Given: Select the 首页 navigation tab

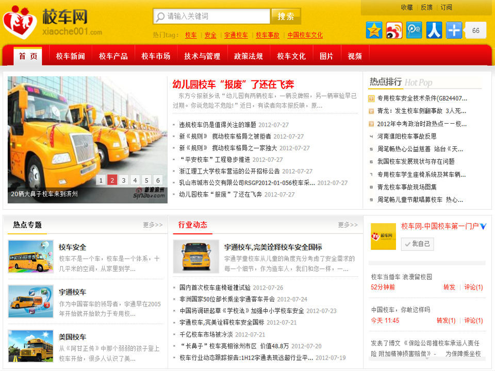Looking at the screenshot, I should click(x=28, y=56).
